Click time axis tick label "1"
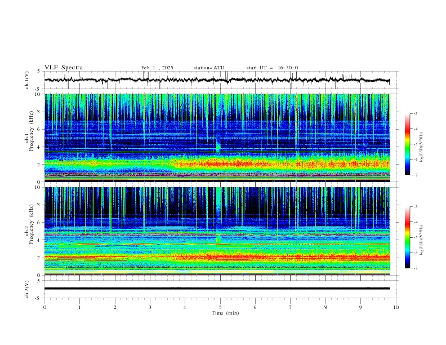 79,307
